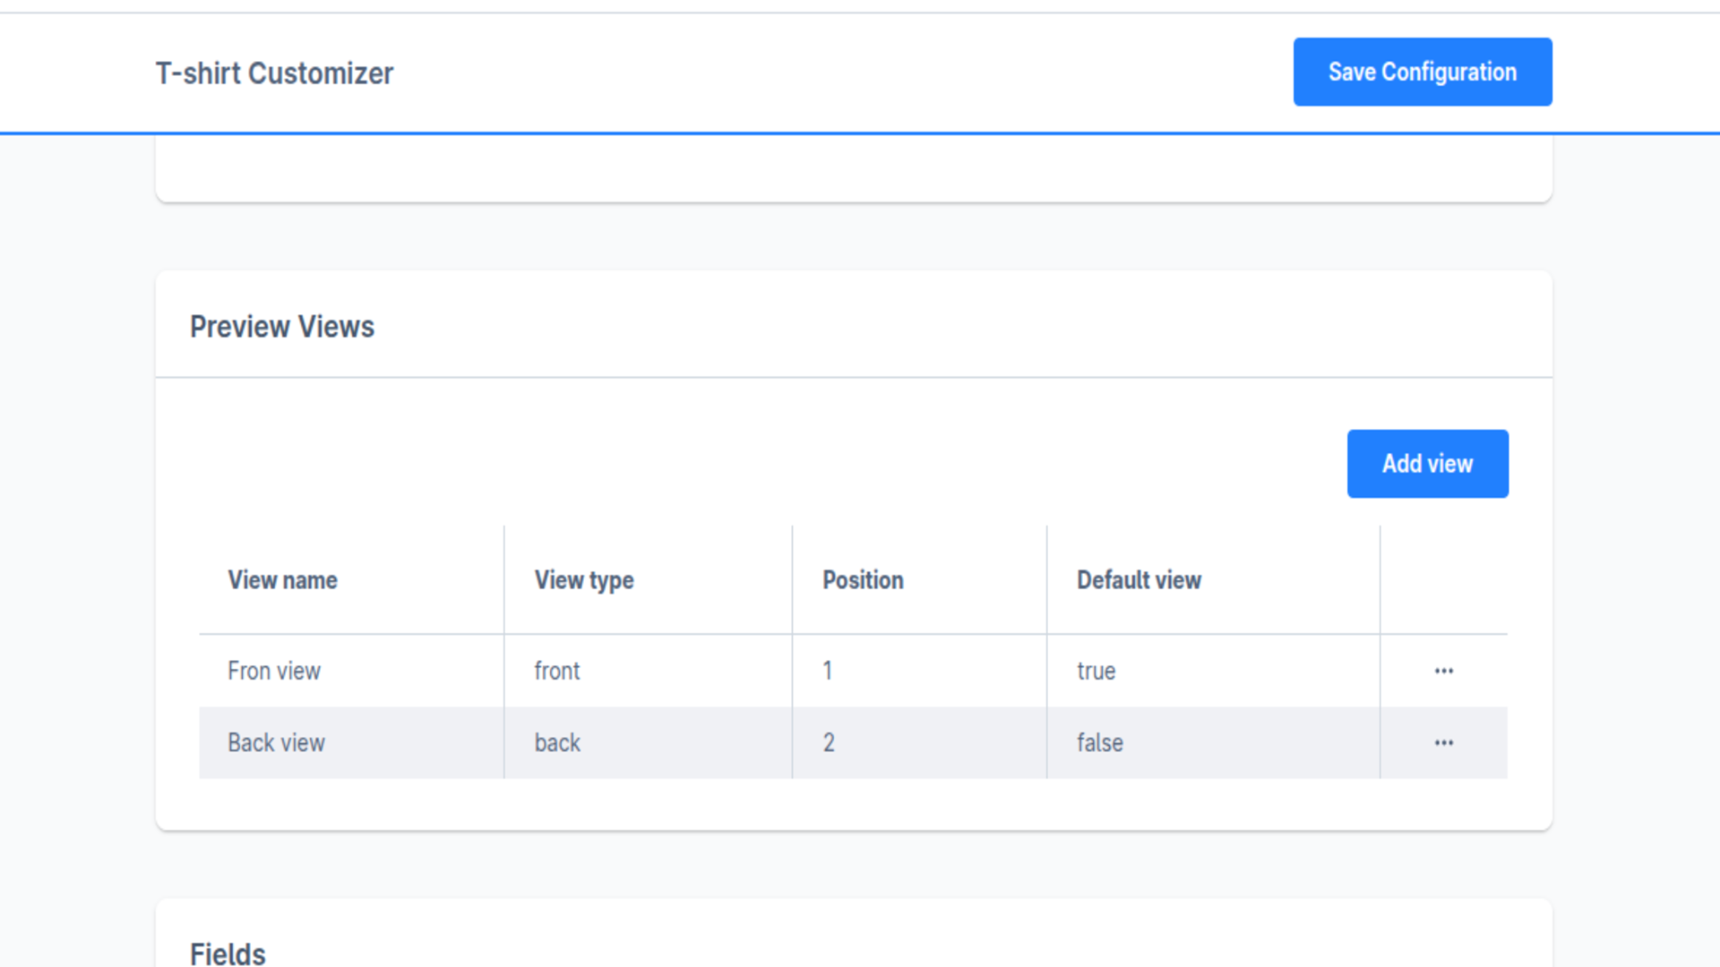Screen dimensions: 1720x967
Task: Open the Back view row actions menu
Action: click(1443, 742)
